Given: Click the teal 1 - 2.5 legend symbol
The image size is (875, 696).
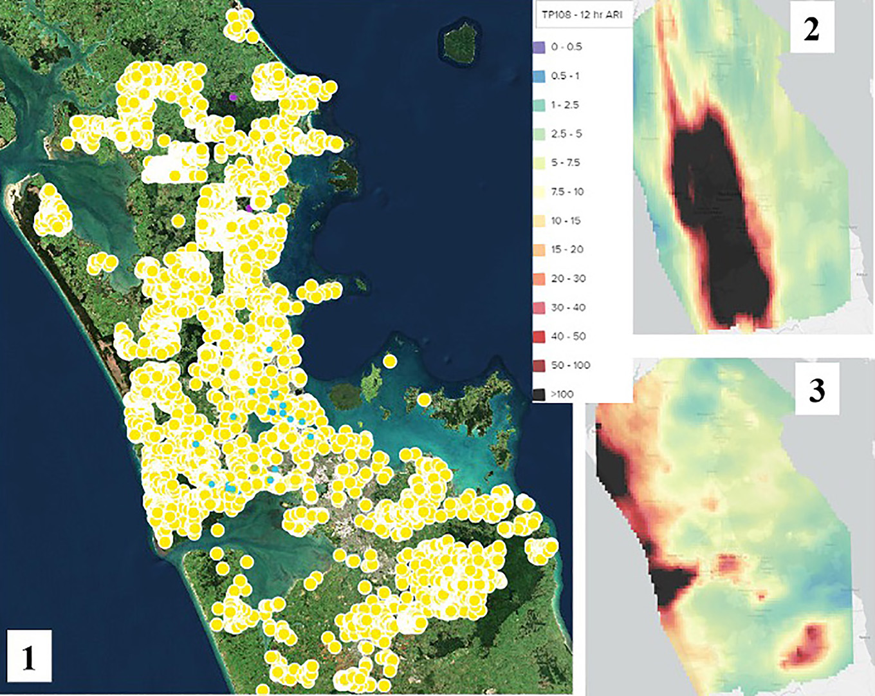Looking at the screenshot, I should pyautogui.click(x=539, y=105).
